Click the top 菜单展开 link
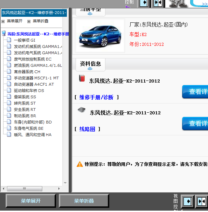The image size is (208, 212). pyautogui.click(x=15, y=21)
